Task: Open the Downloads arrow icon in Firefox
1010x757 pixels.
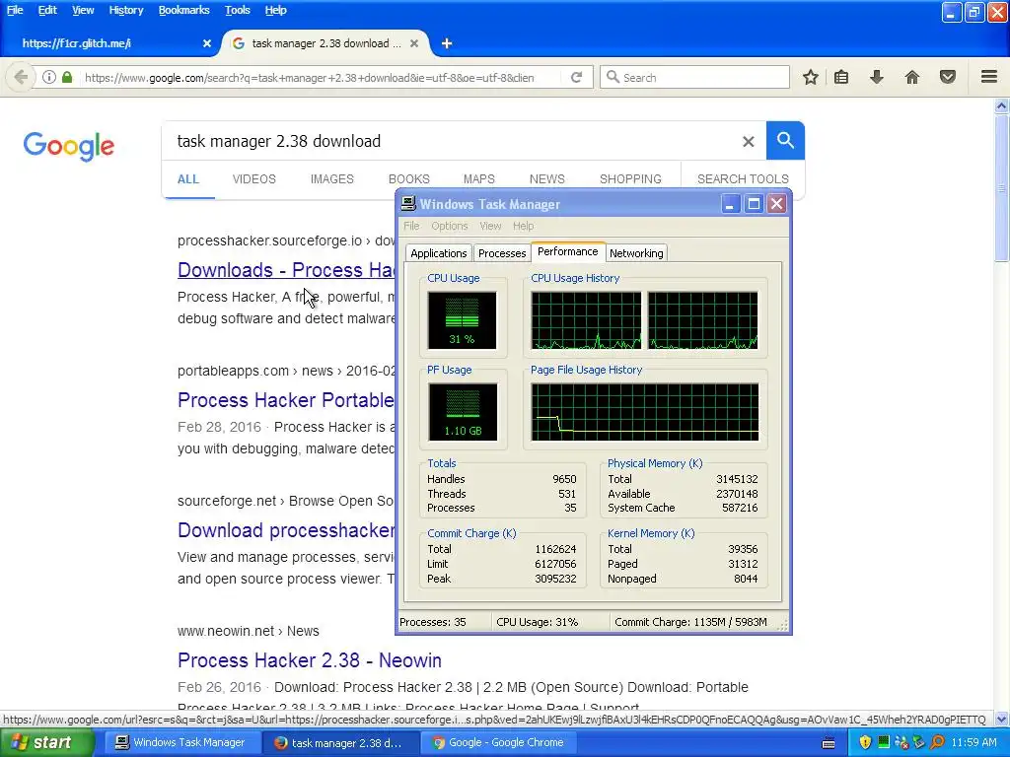Action: 876,77
